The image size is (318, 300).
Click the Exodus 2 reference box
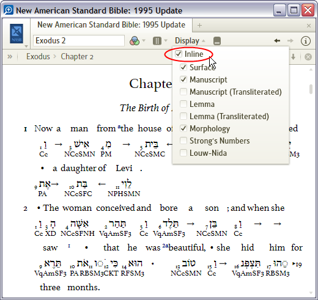[x=79, y=40]
